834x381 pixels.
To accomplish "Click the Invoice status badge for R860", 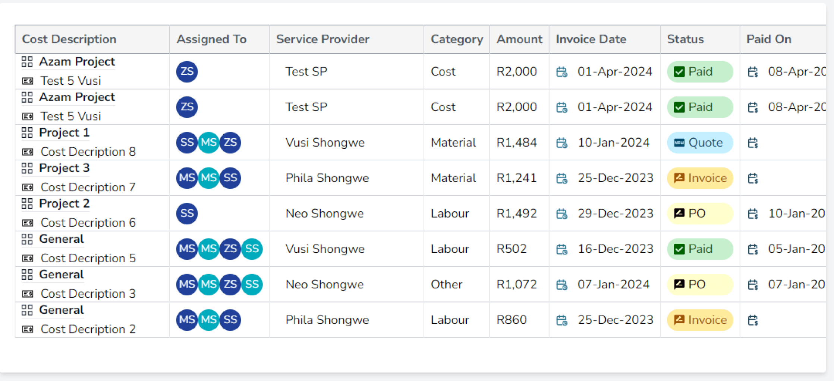I will (x=699, y=320).
